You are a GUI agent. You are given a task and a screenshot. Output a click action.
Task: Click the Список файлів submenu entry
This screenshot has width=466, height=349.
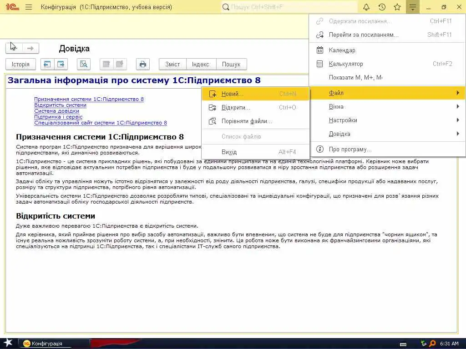point(256,136)
